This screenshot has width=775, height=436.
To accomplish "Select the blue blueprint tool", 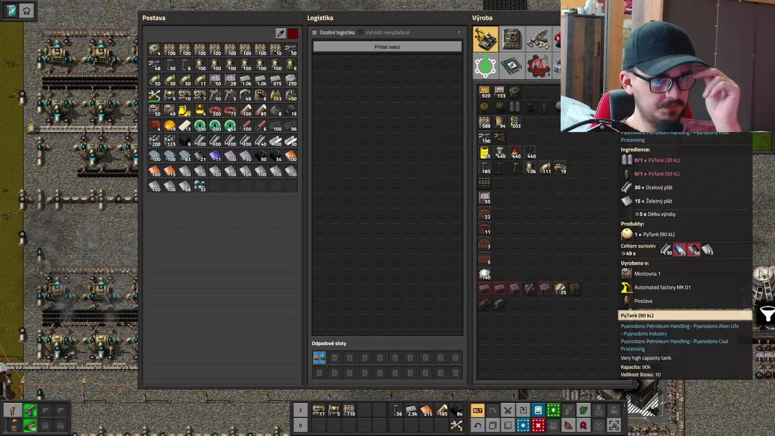I will click(x=523, y=426).
